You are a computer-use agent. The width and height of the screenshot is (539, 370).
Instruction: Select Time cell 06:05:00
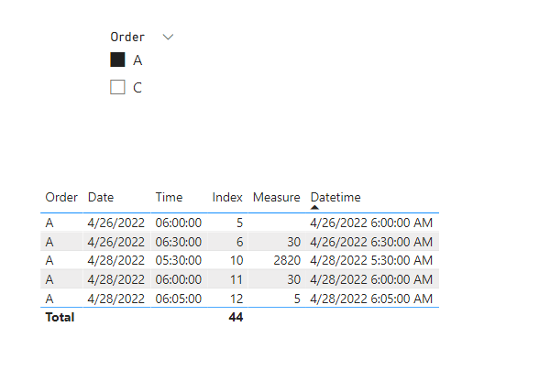(179, 299)
